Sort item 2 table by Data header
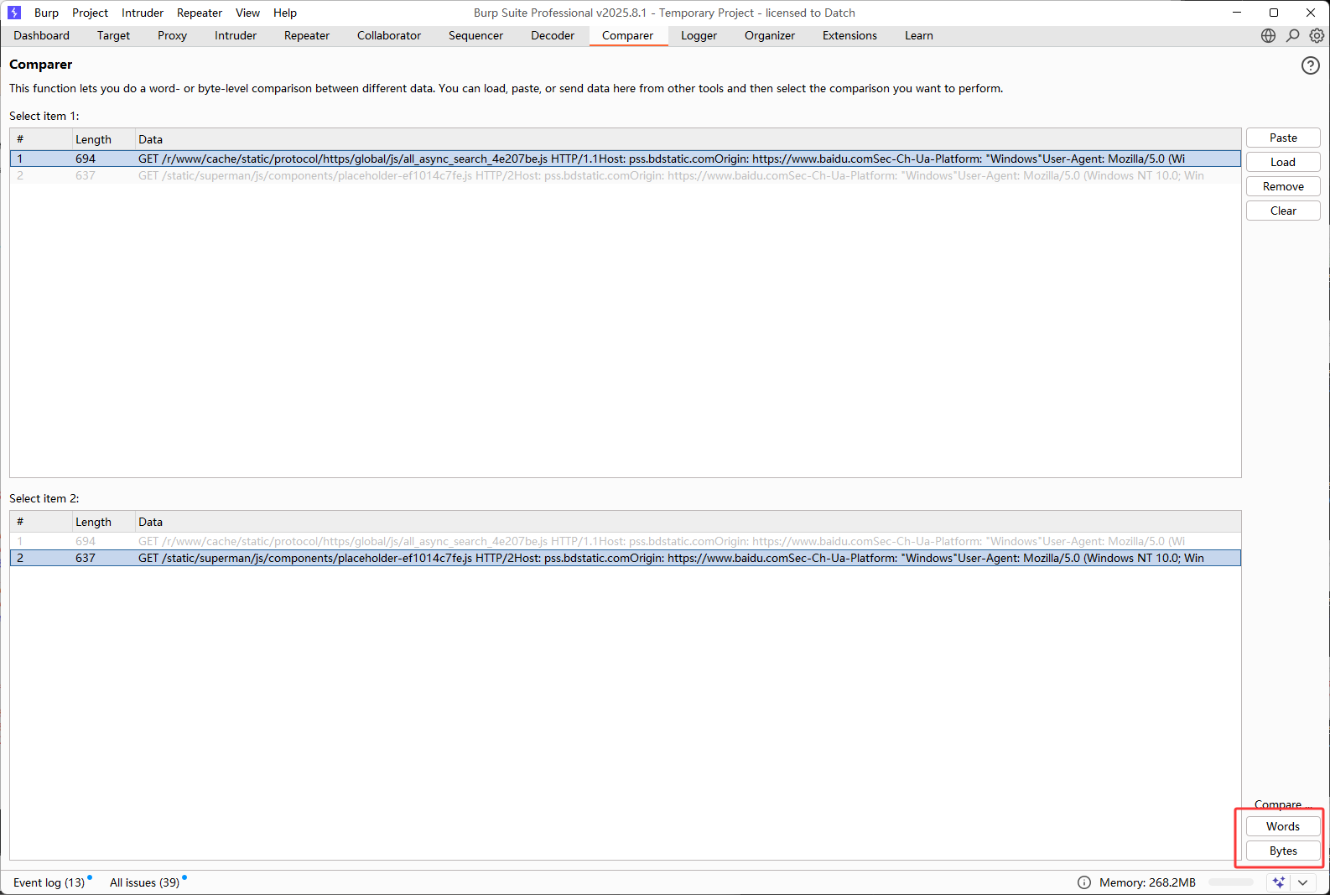This screenshot has height=895, width=1330. click(688, 522)
